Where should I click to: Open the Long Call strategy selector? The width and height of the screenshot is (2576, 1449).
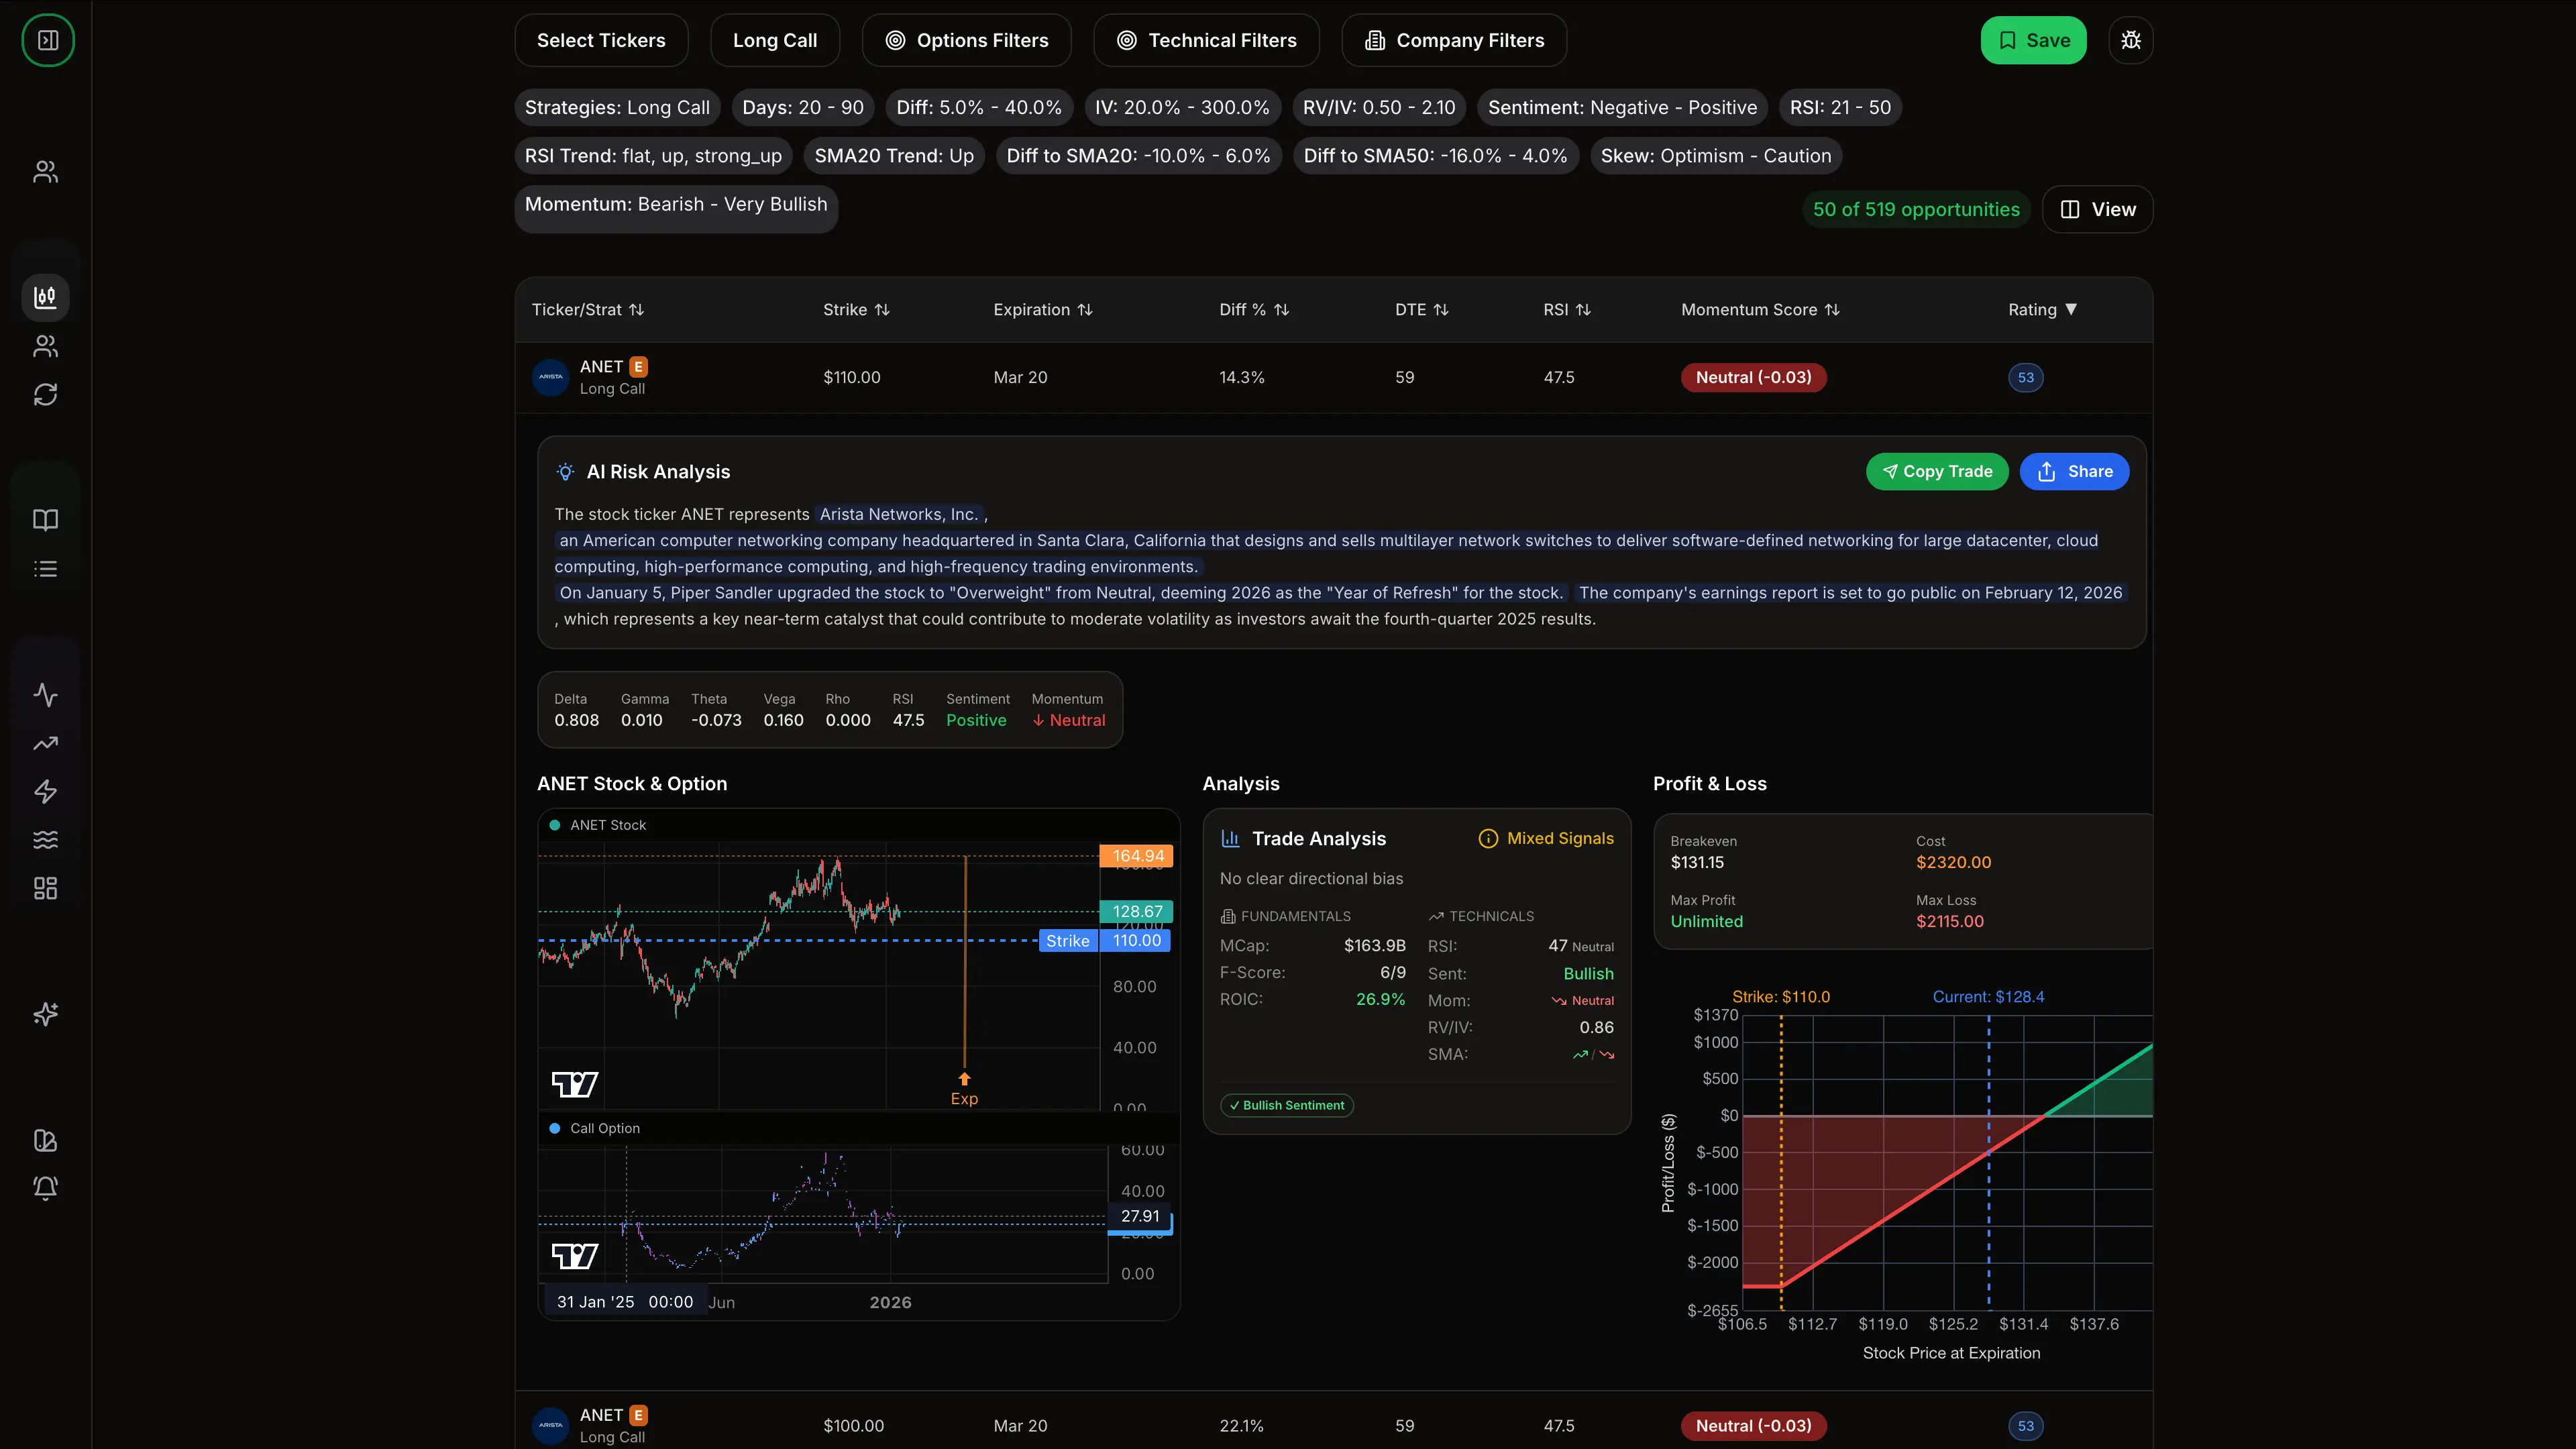(x=775, y=40)
